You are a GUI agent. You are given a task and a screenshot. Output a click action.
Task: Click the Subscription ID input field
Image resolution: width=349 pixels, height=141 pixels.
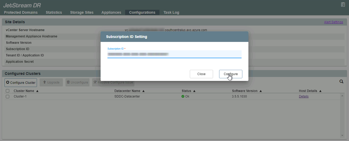coord(174,54)
